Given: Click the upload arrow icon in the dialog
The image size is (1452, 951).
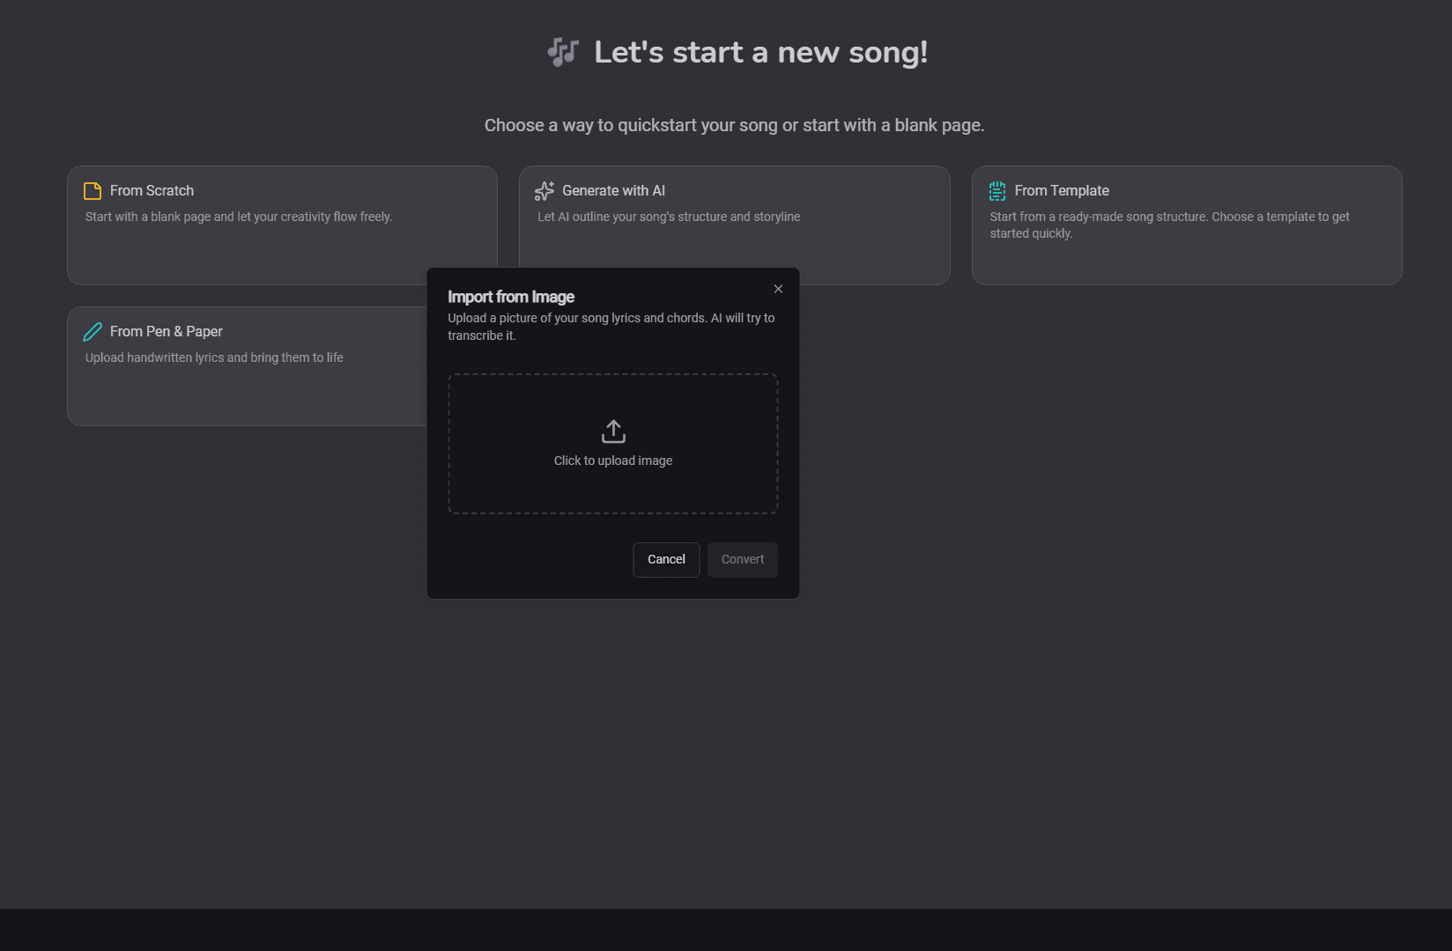Looking at the screenshot, I should pyautogui.click(x=612, y=431).
